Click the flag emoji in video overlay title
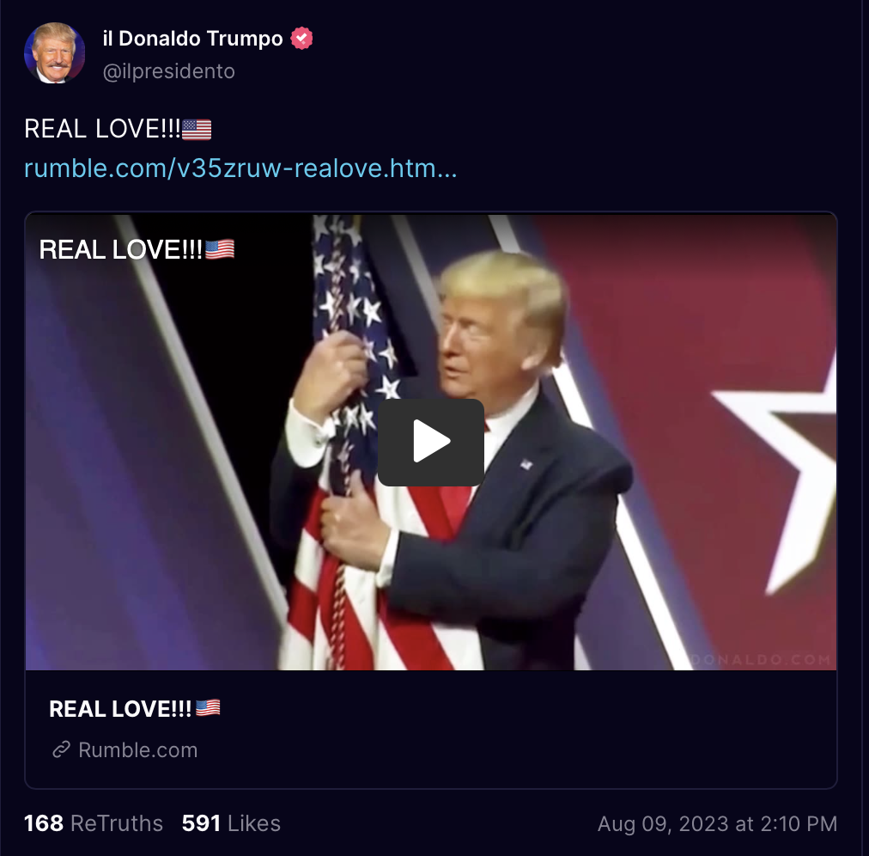Viewport: 869px width, 856px height. point(220,249)
